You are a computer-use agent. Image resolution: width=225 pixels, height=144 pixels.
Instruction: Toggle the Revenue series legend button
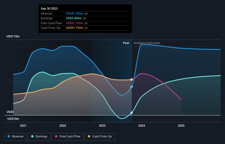pyautogui.click(x=16, y=137)
